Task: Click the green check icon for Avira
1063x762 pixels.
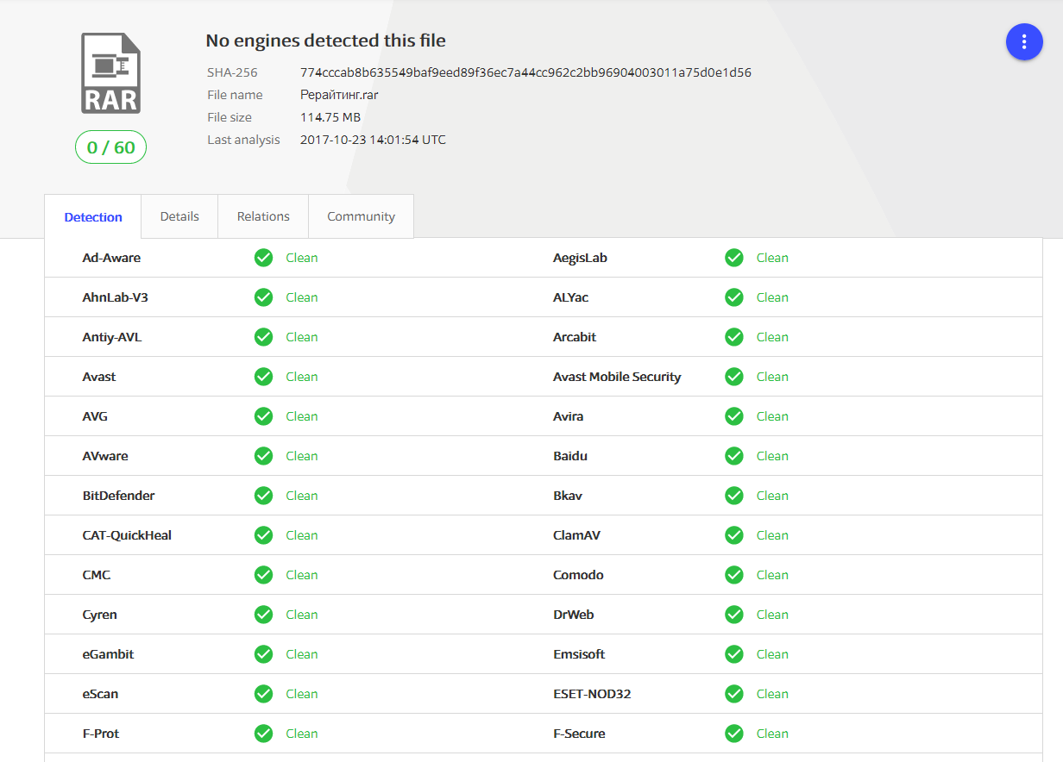Action: coord(734,416)
